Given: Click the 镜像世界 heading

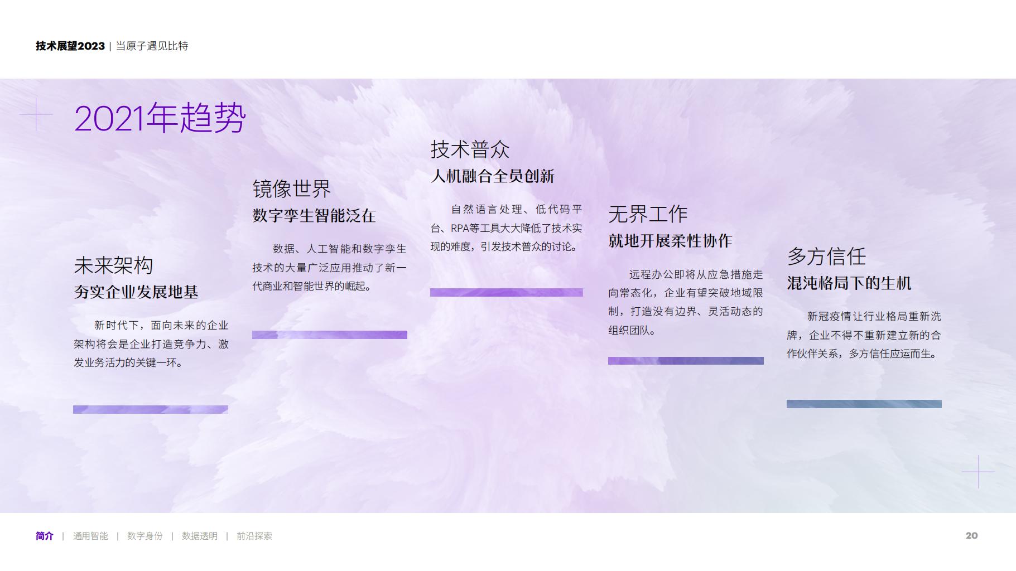Looking at the screenshot, I should point(292,189).
